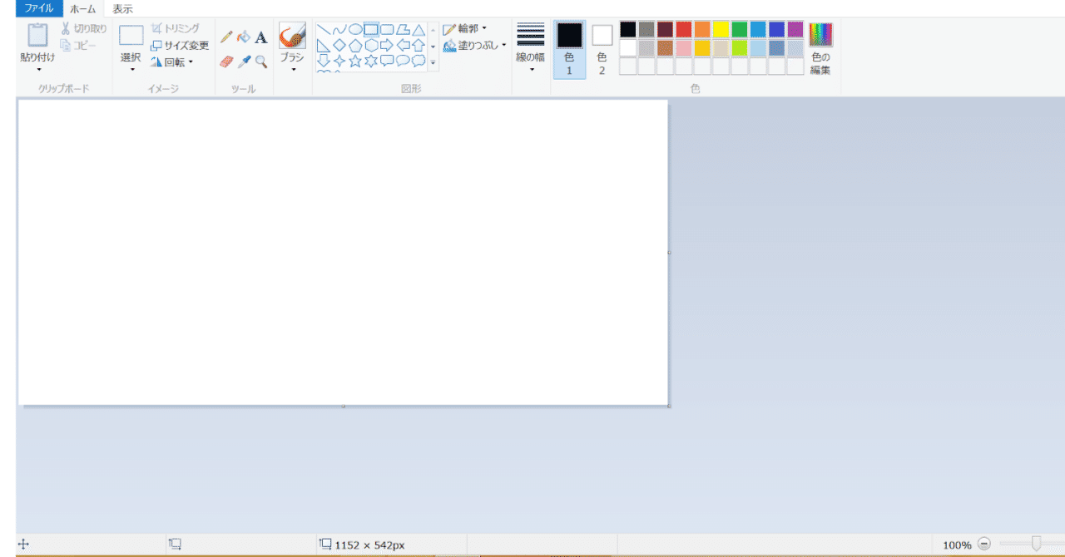Viewport: 1065px width, 557px height.
Task: Select the Color picker eyedropper tool
Action: (244, 62)
